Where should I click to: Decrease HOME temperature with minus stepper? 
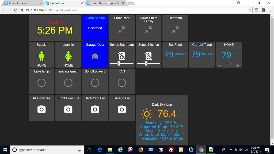(220, 65)
